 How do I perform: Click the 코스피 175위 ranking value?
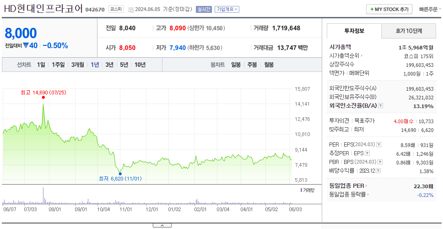click(419, 56)
